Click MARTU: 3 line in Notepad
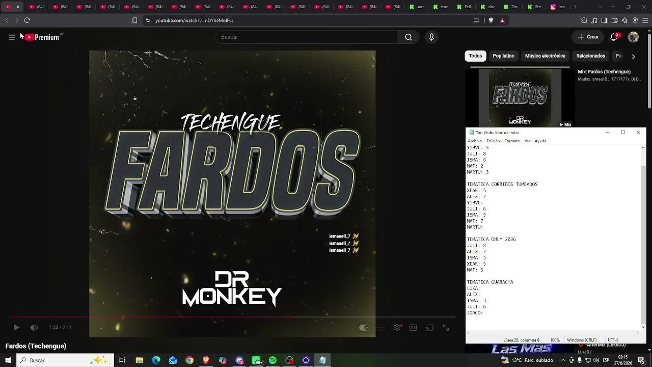The width and height of the screenshot is (652, 367). click(477, 172)
